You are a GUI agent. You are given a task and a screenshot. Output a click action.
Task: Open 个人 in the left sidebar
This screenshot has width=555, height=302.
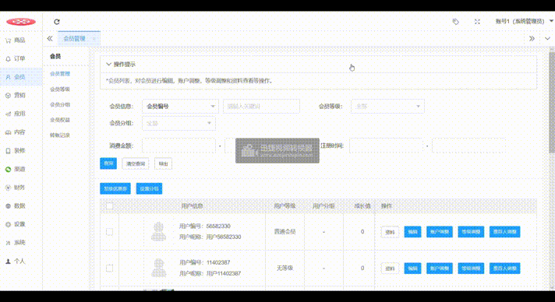(x=16, y=262)
